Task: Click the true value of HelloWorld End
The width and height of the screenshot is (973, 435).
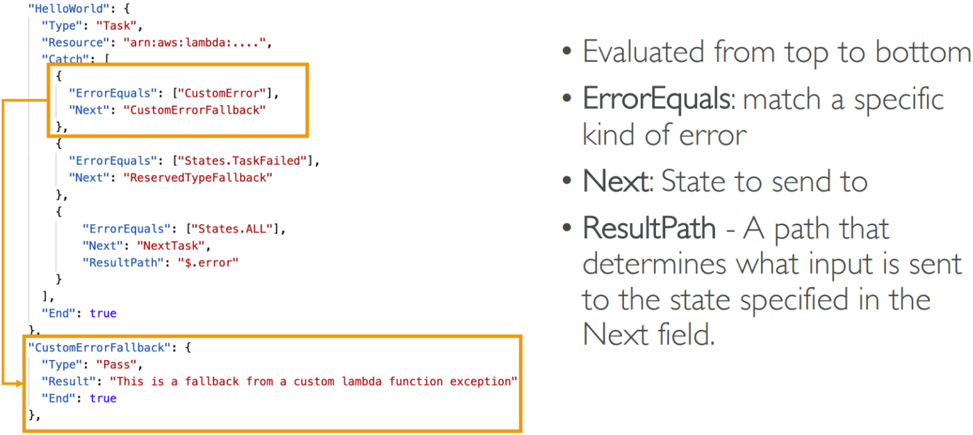Action: pos(103,313)
